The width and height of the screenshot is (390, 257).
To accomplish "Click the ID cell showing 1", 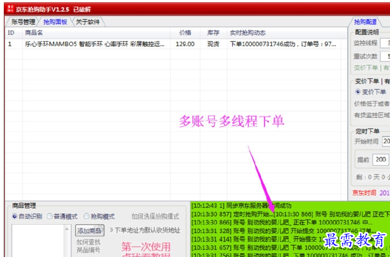I will (x=10, y=44).
